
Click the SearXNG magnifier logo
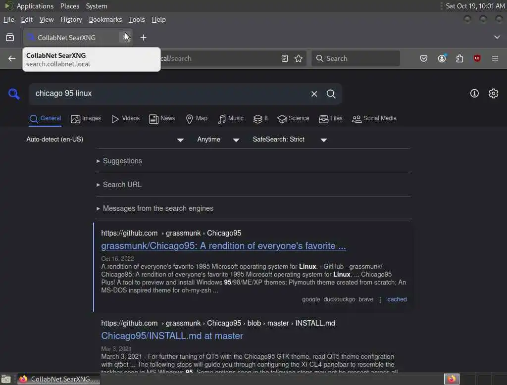(x=14, y=94)
